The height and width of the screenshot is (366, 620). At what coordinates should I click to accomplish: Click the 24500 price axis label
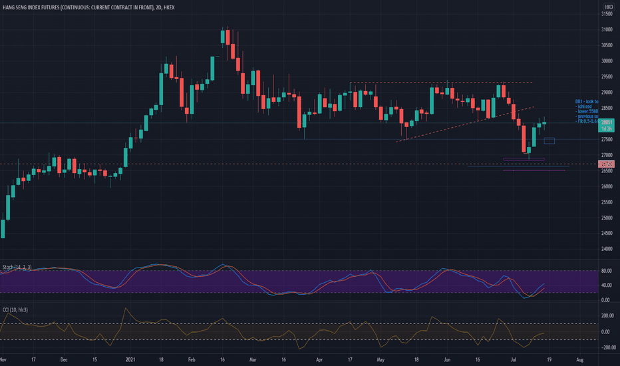(607, 234)
